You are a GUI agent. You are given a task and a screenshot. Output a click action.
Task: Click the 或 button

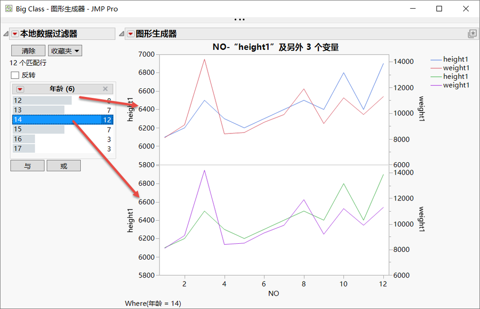tap(64, 166)
